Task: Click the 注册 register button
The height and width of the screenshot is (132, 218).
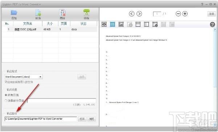Action: (x=211, y=14)
